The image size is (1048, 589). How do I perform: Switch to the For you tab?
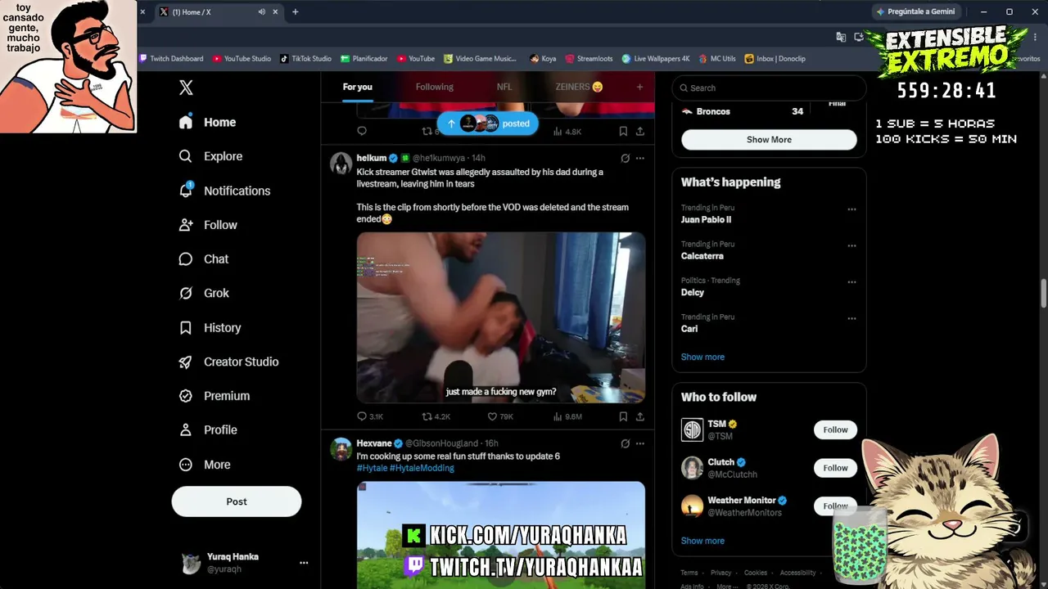click(x=357, y=87)
